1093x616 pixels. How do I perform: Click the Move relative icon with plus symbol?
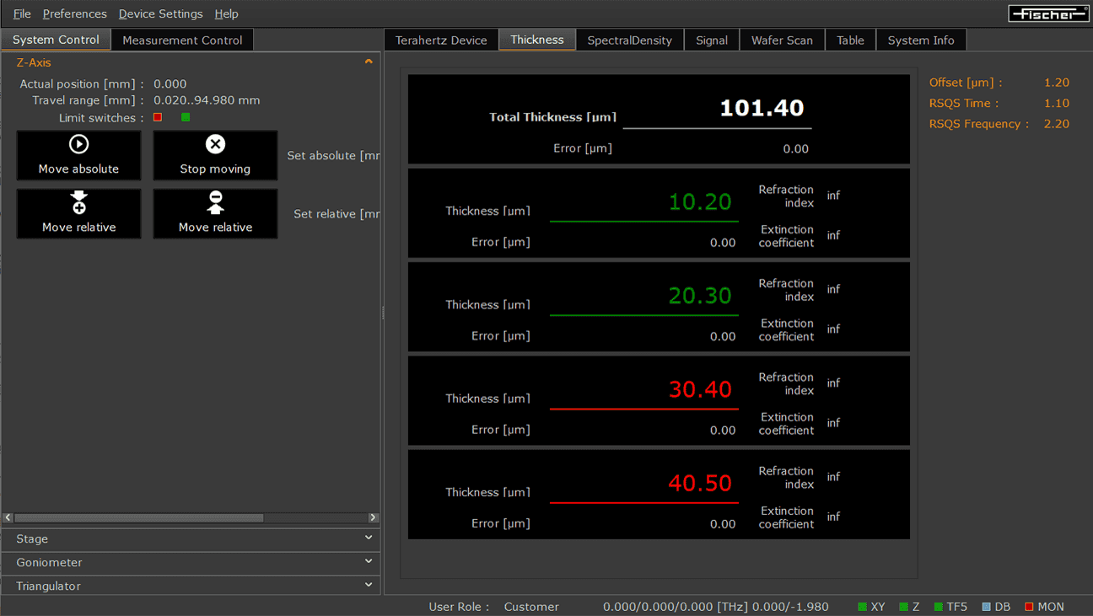[78, 202]
